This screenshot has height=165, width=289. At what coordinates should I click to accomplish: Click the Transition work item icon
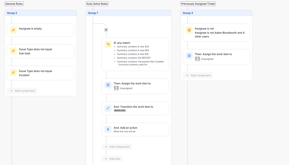(x=108, y=108)
